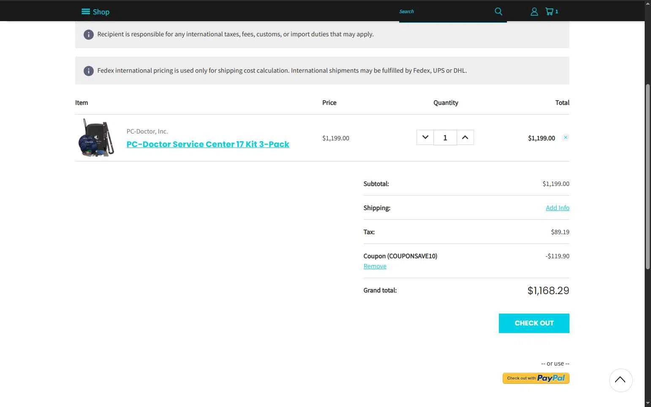Click the Coupon (COUPONSAVE10) label

(400, 256)
